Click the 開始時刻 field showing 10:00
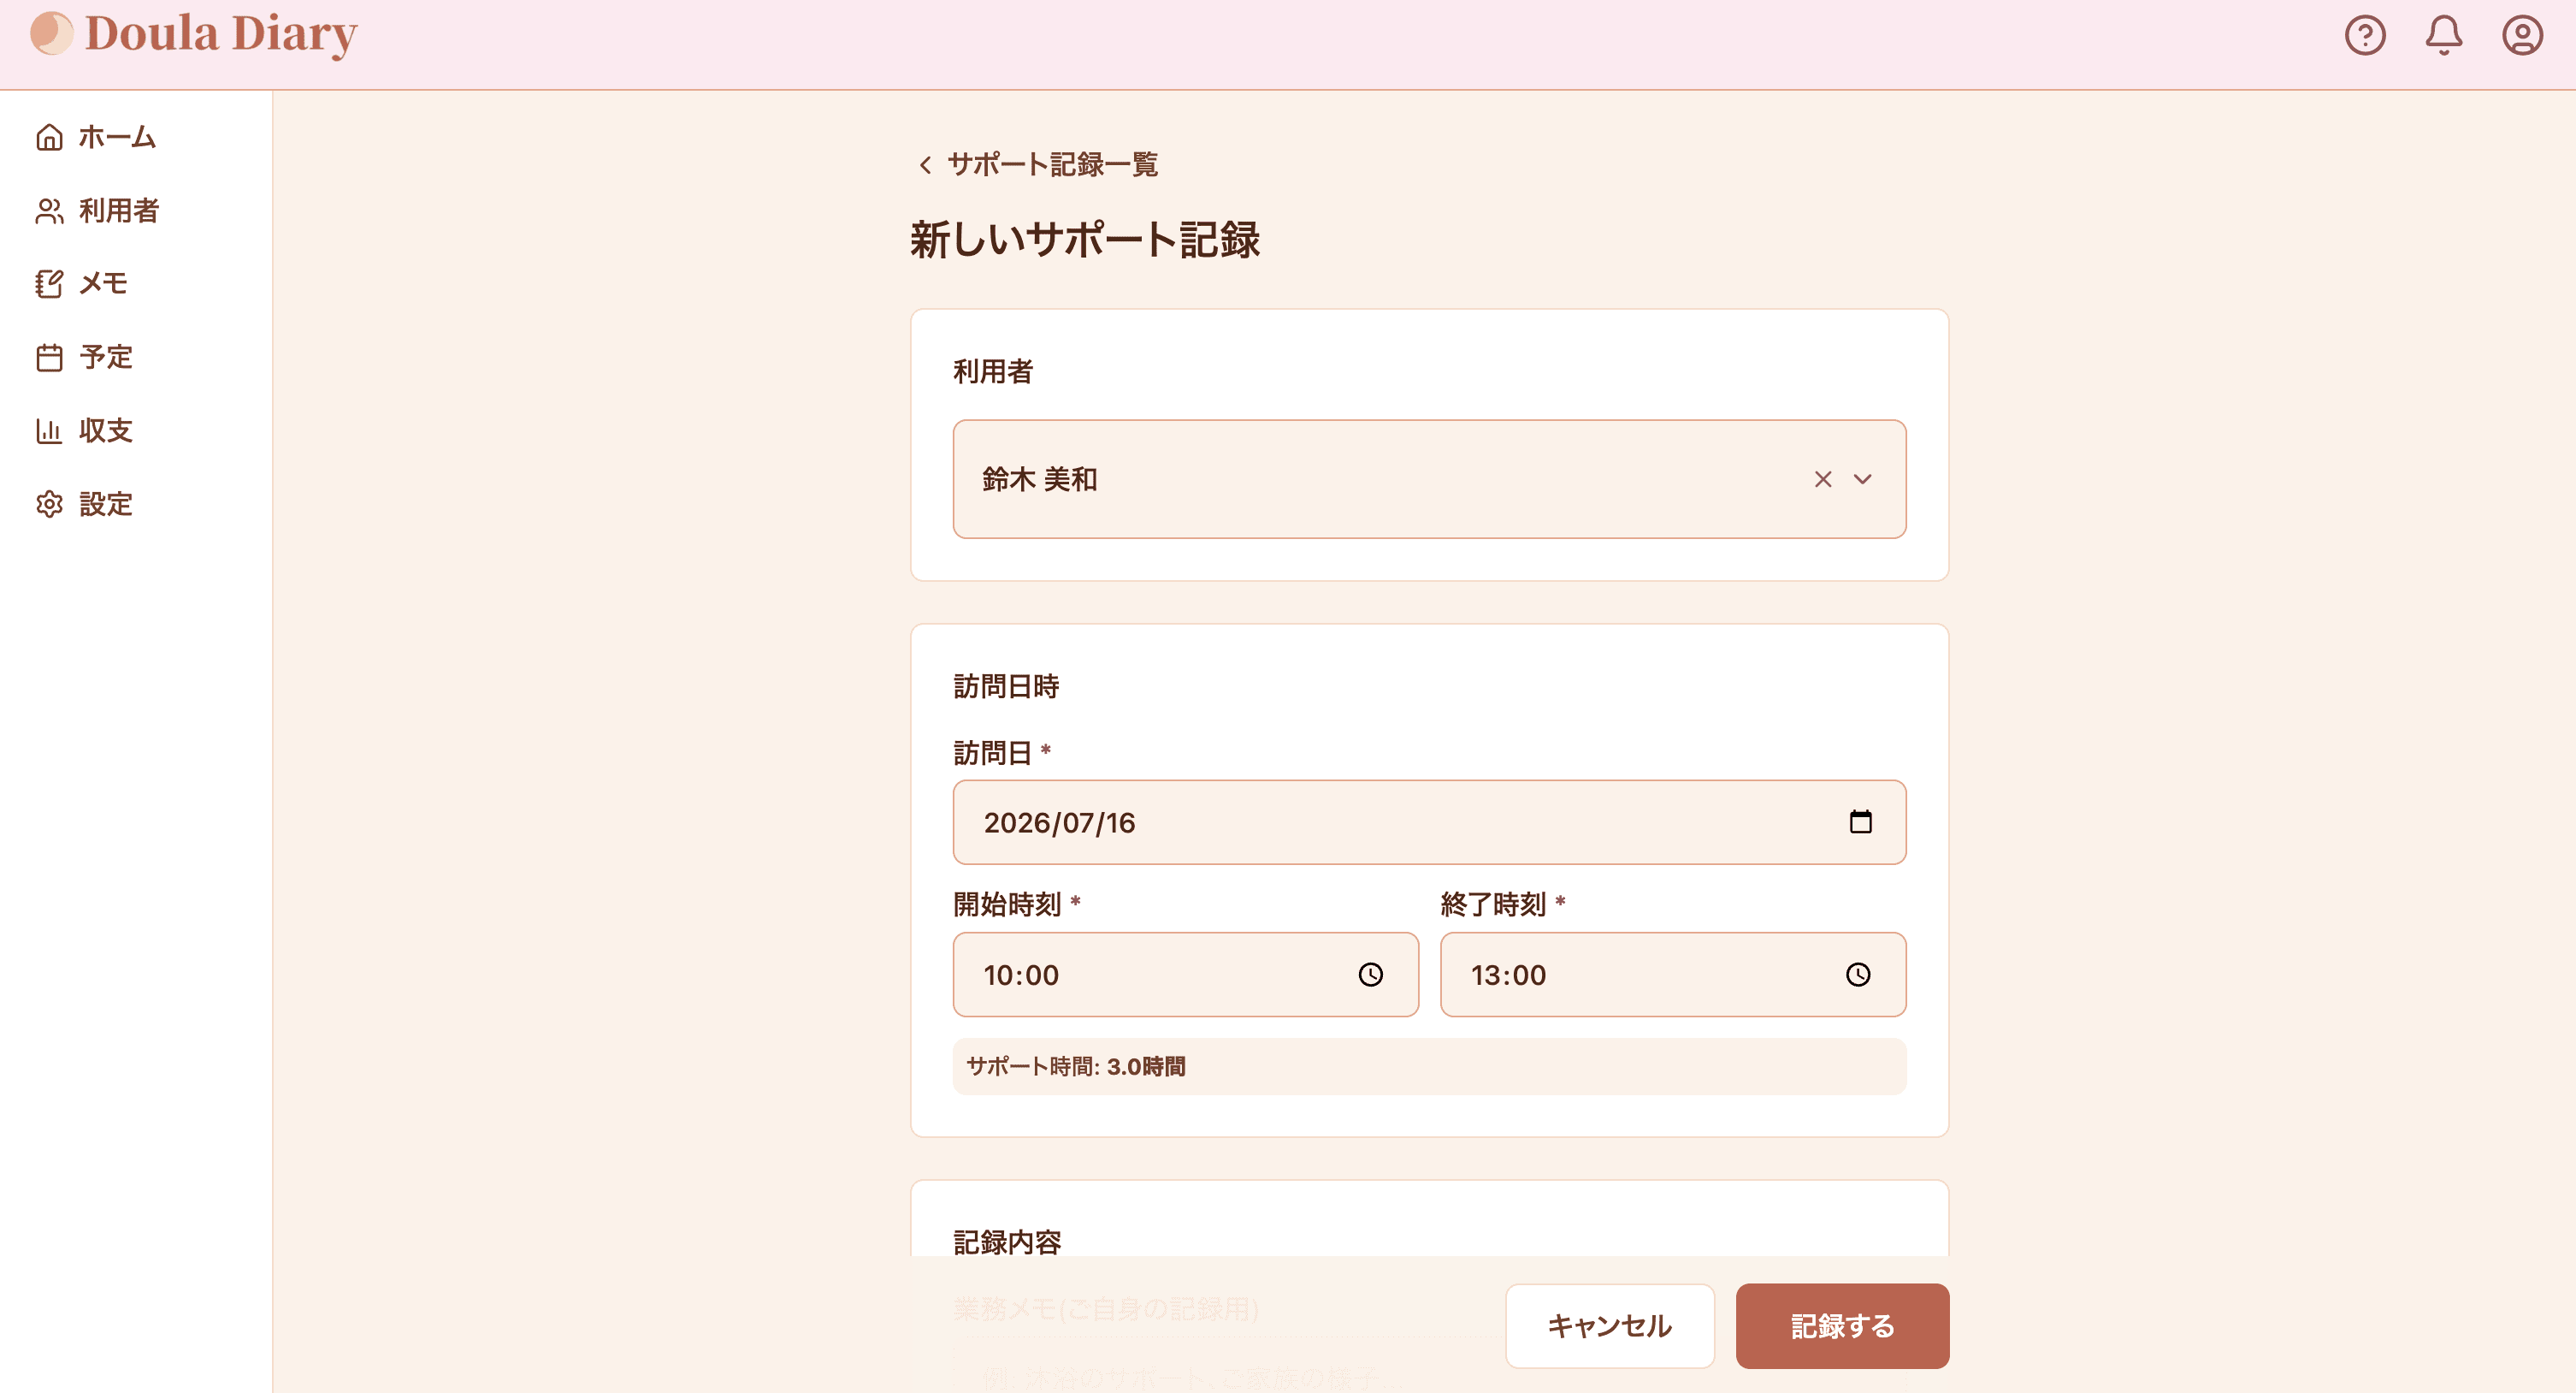This screenshot has width=2576, height=1393. 1185,975
